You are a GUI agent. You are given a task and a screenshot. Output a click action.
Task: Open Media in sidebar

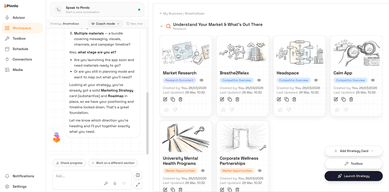(22, 70)
